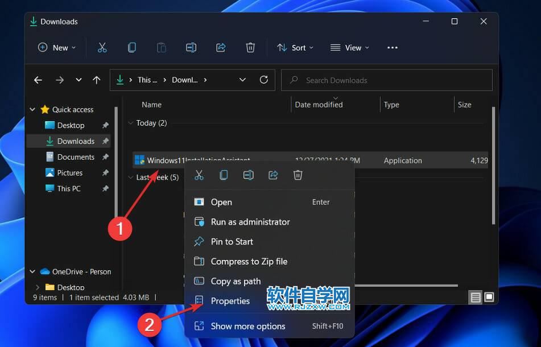Unpin Documents using its pin icon
Screen dimensions: 541x347
tap(105, 157)
